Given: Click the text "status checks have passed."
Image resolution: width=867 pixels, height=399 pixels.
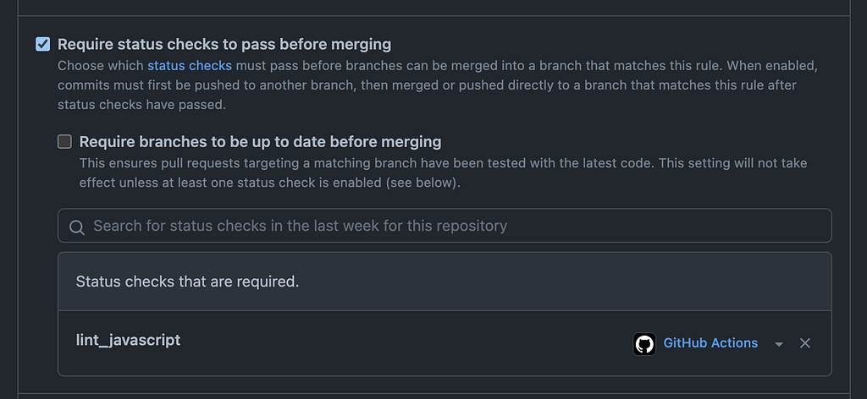Looking at the screenshot, I should coord(142,105).
